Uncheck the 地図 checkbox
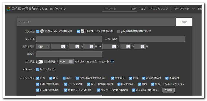 (139, 84)
